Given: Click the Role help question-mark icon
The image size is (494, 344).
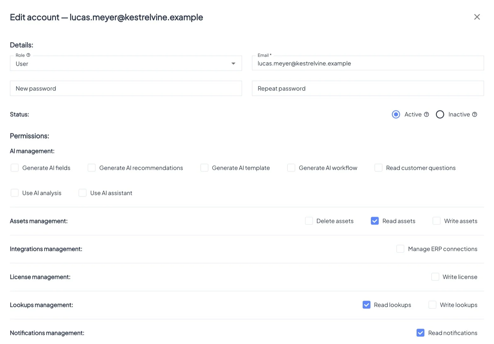Looking at the screenshot, I should coord(28,55).
